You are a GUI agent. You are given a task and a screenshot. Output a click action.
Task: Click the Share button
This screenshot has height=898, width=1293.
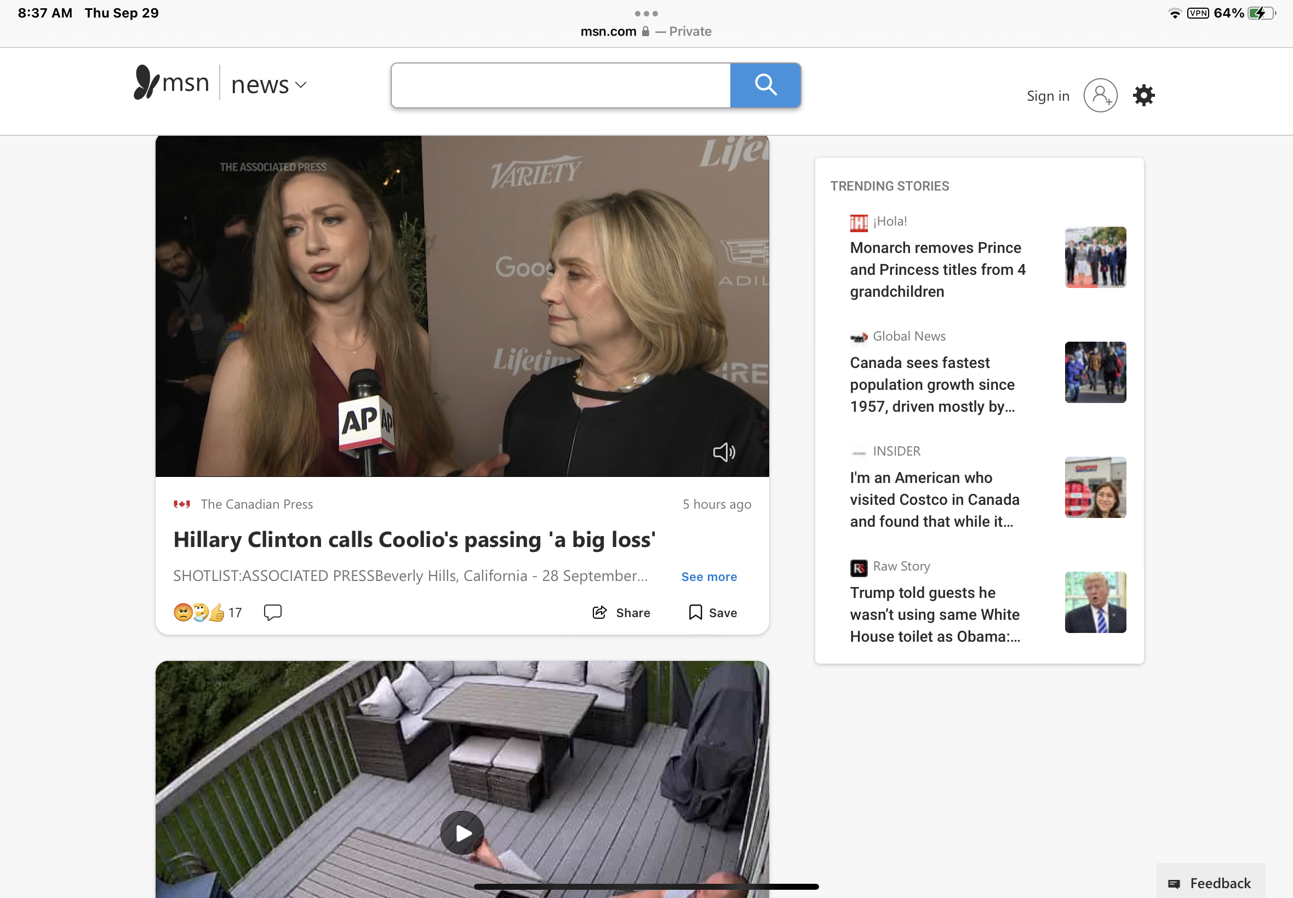pos(621,613)
